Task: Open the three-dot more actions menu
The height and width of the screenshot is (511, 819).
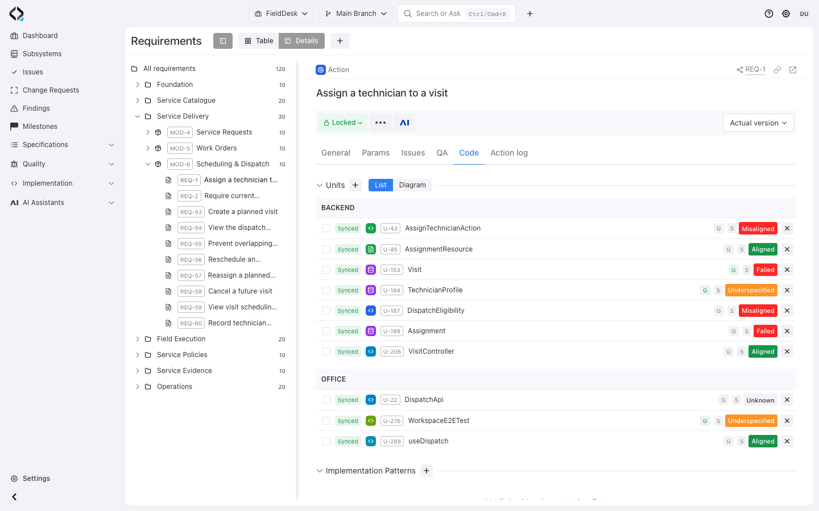Action: click(380, 123)
